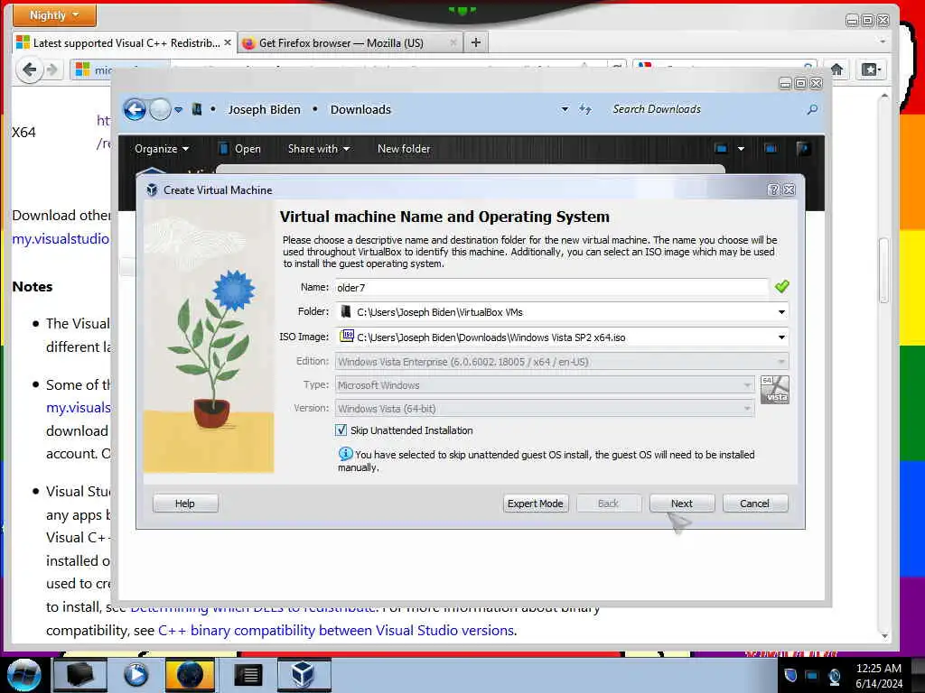The width and height of the screenshot is (925, 693).
Task: Click the Explorer toolbar help icon
Action: [803, 149]
